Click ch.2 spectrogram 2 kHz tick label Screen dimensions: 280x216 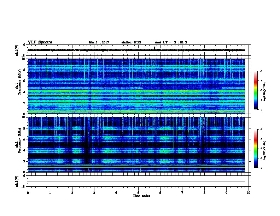point(25,161)
